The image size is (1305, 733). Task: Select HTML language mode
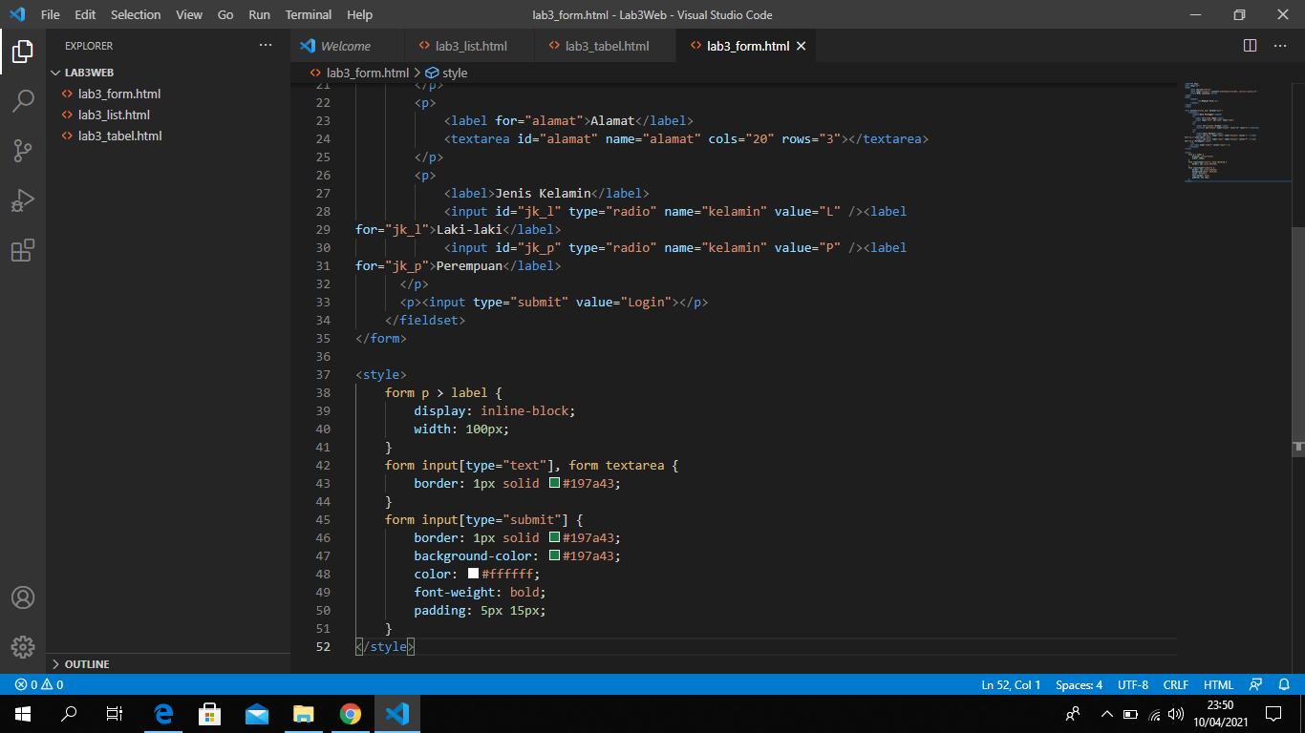[1218, 684]
